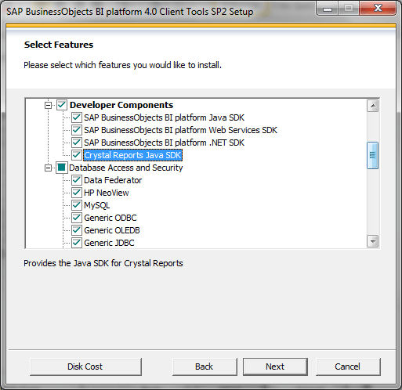Collapse the Developer Components tree node
This screenshot has width=402, height=390.
[x=48, y=105]
